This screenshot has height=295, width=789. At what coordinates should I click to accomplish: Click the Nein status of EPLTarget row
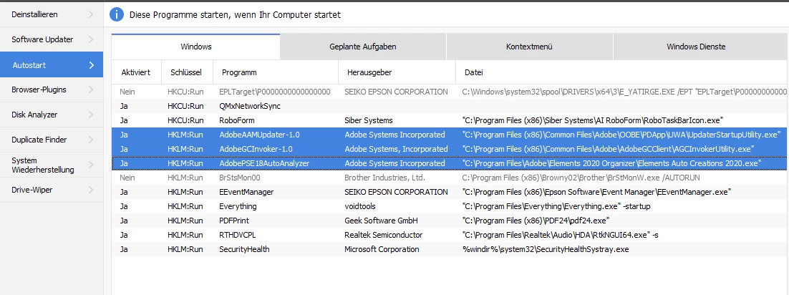point(128,92)
